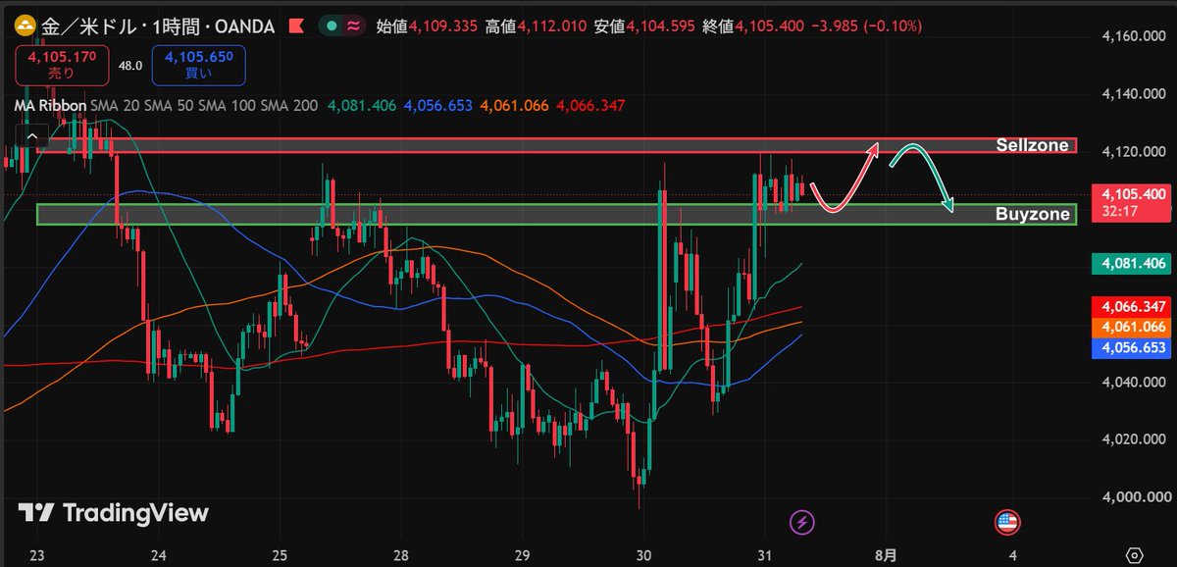Click SMA 200 value 4,066.347 in legend
Screen dimensions: 1177x567
tap(590, 105)
